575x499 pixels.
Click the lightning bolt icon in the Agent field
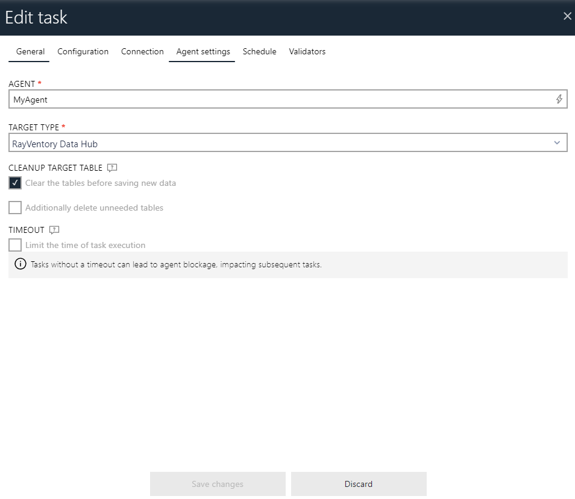pos(559,99)
